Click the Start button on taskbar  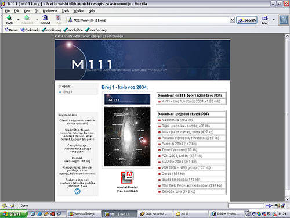[13, 214]
